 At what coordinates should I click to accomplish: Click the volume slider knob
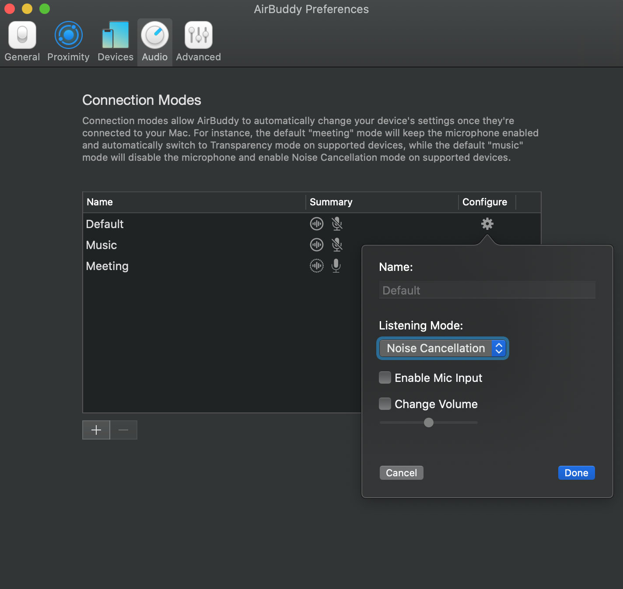pos(429,423)
